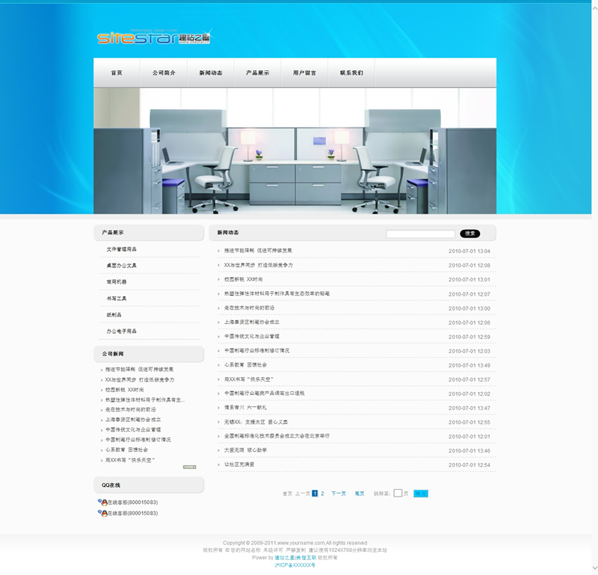Select the 办公电子用品 product category

point(122,332)
